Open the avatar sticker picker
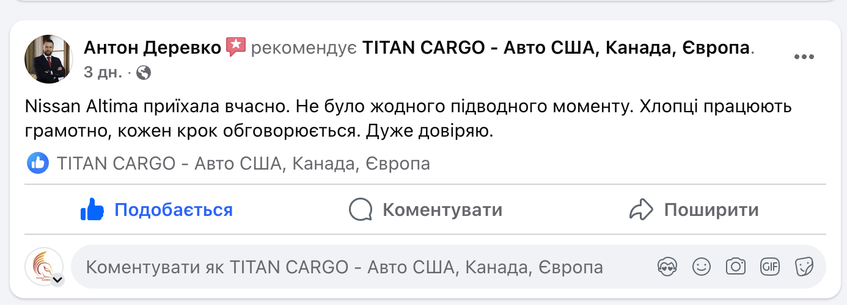 point(667,267)
